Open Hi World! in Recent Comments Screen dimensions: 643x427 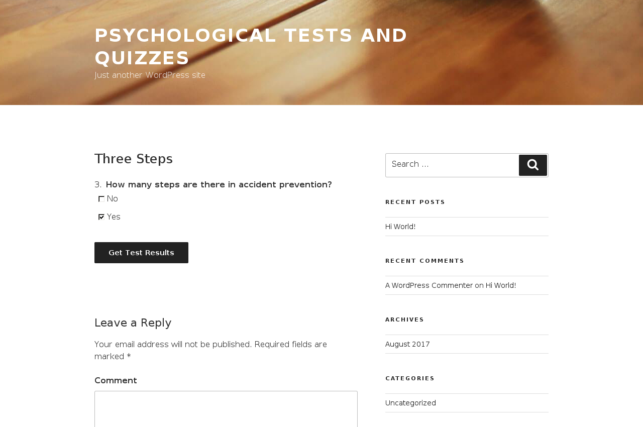(x=501, y=285)
